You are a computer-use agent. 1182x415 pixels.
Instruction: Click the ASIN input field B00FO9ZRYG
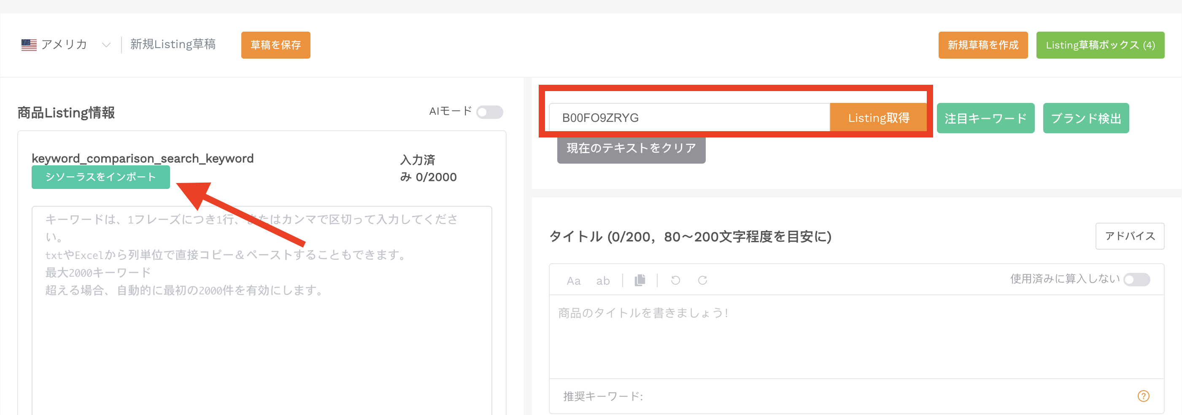coord(689,118)
